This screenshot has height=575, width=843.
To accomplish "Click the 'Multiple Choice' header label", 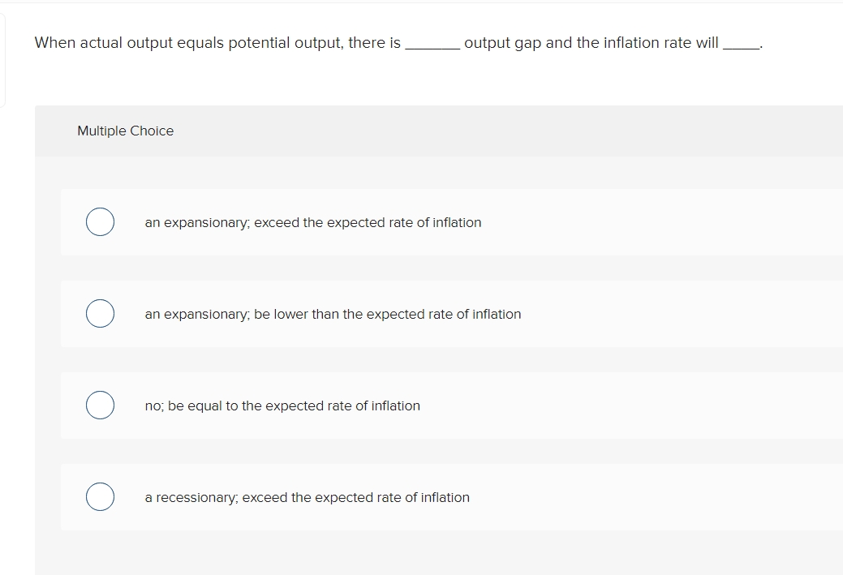I will pyautogui.click(x=125, y=131).
